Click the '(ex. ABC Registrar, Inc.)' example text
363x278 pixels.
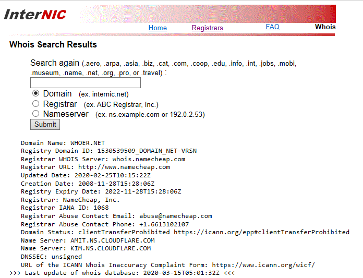click(121, 105)
